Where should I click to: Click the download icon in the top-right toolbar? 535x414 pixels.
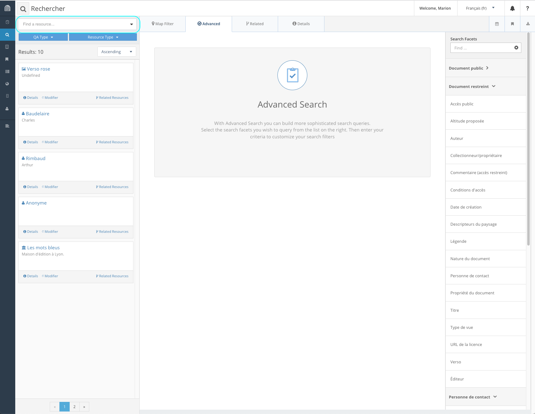pos(528,24)
